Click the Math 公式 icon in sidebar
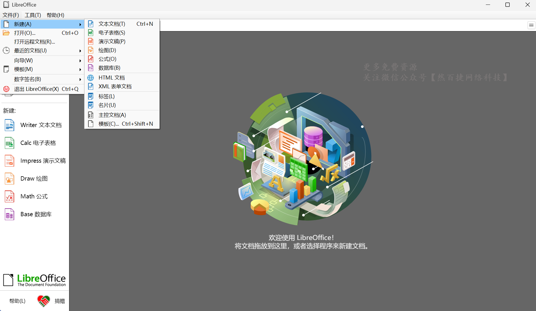The width and height of the screenshot is (536, 311). (x=9, y=196)
